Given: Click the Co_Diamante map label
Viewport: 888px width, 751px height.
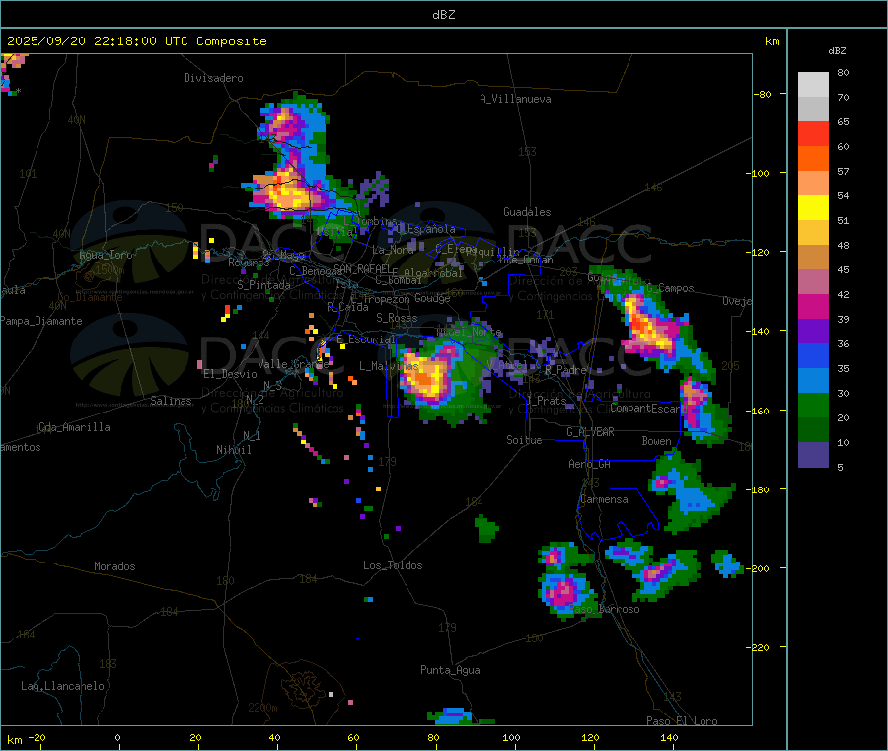Looking at the screenshot, I should click(x=91, y=297).
